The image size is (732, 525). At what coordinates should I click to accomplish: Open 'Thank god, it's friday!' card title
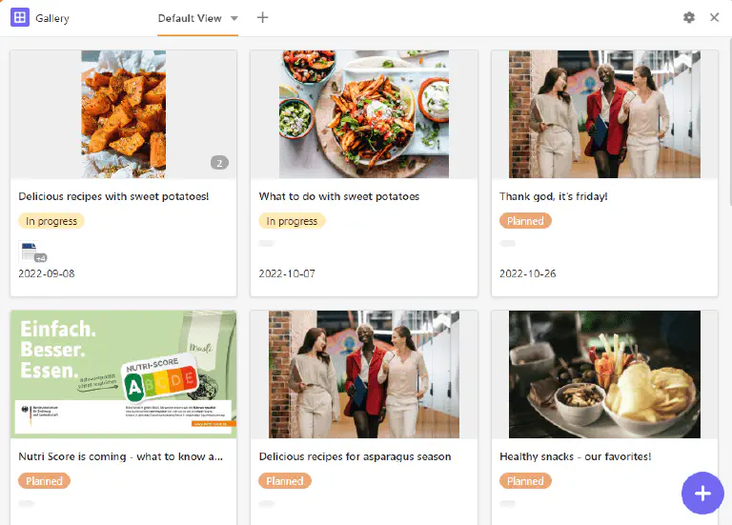pyautogui.click(x=553, y=196)
